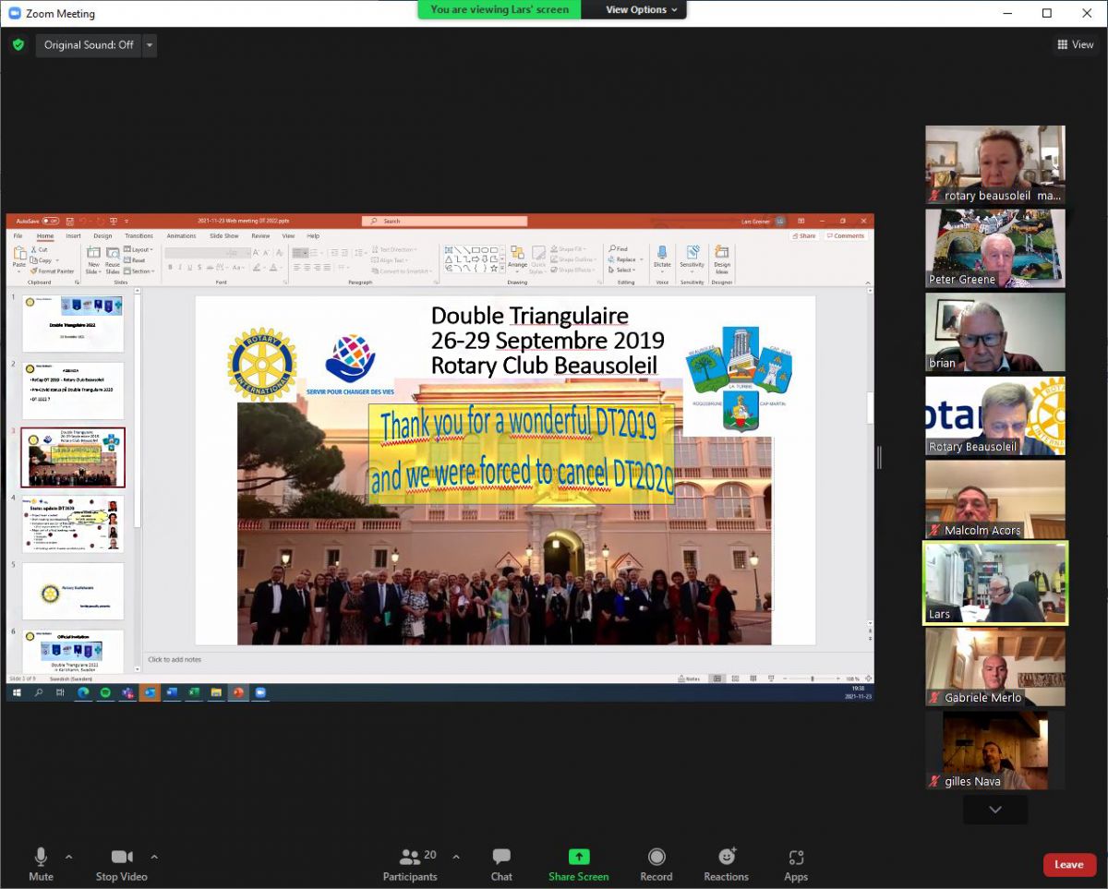Open Excel from shared taskbar
This screenshot has width=1108, height=889.
point(194,692)
